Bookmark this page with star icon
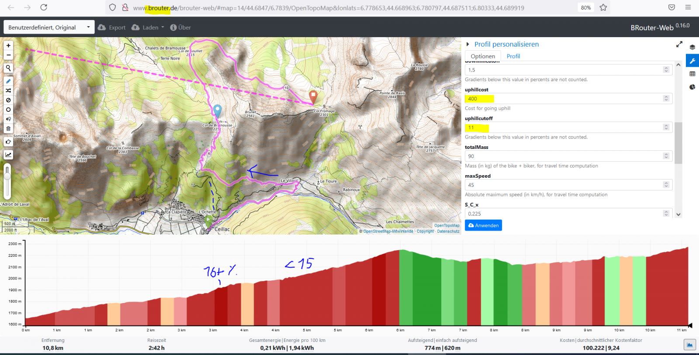 point(603,7)
